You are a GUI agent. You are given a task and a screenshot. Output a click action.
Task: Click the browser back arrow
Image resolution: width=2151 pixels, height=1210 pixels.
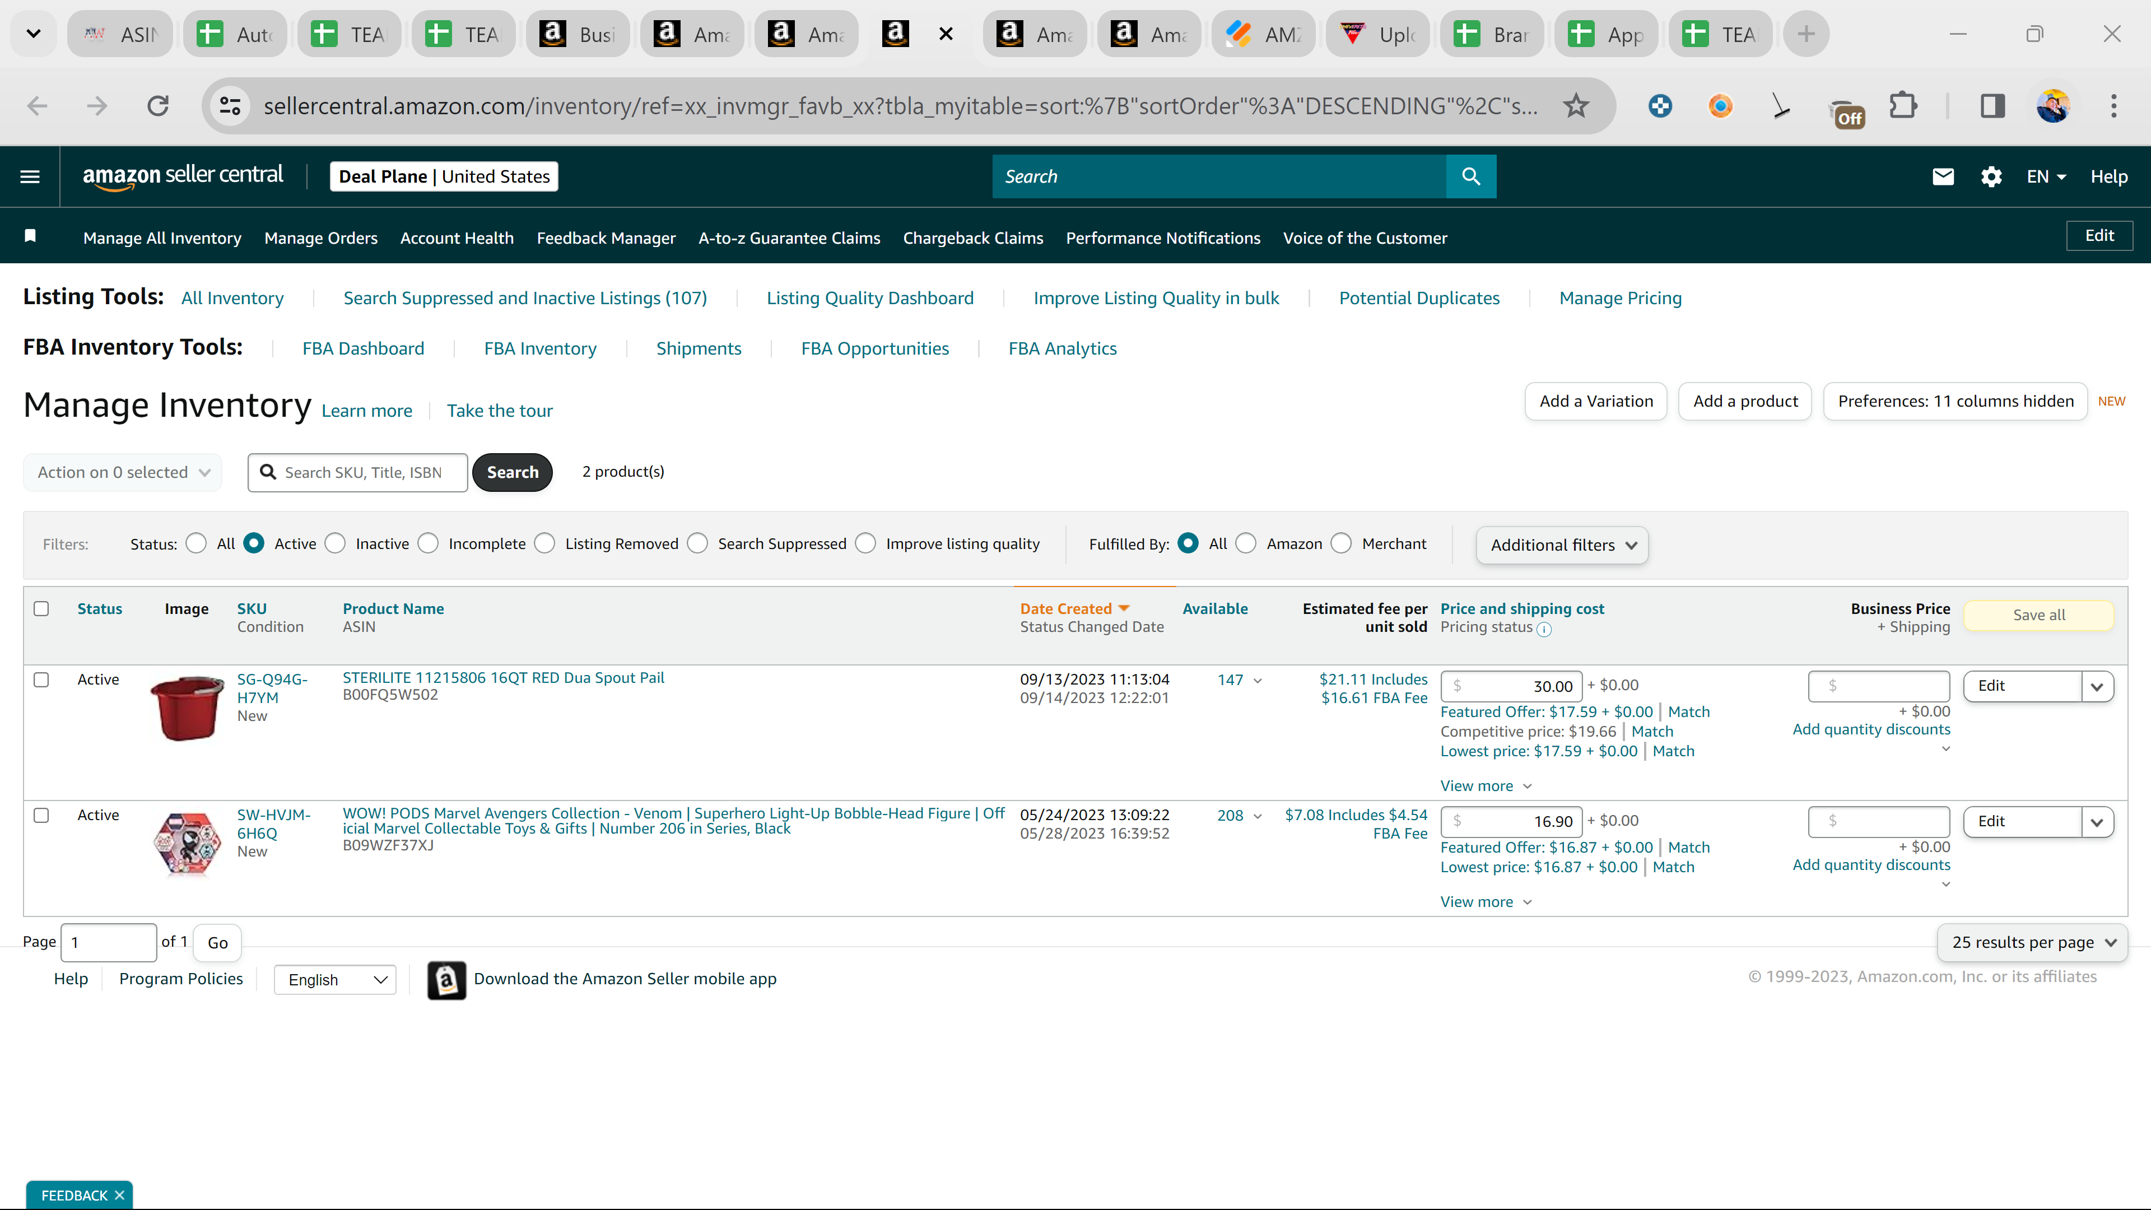tap(38, 106)
